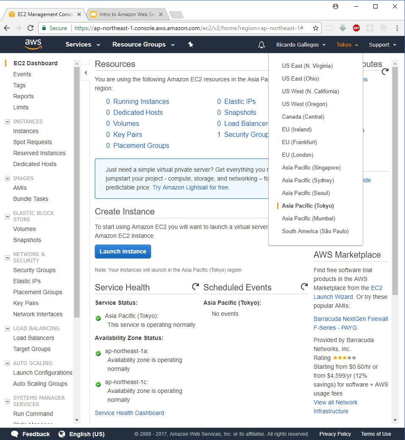405x440 pixels.
Task: Bookmark this page with the star icon
Action: [316, 28]
